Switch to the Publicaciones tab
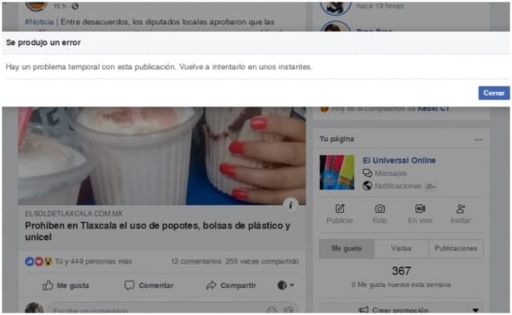This screenshot has height=315, width=512. (x=456, y=248)
